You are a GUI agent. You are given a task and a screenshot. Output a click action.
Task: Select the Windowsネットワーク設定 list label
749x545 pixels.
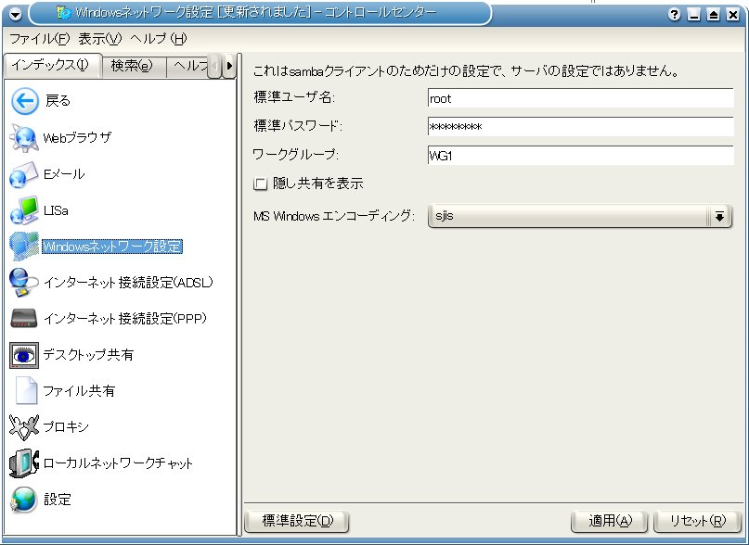pyautogui.click(x=112, y=247)
